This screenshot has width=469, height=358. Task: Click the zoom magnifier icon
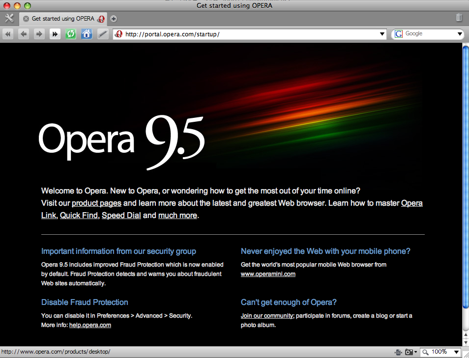pyautogui.click(x=425, y=352)
